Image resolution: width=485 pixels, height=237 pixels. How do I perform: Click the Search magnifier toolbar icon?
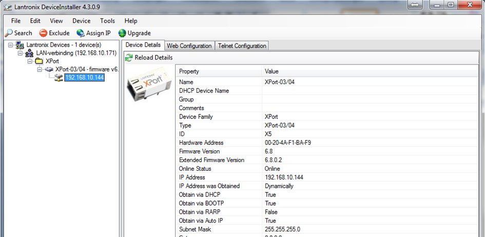9,33
